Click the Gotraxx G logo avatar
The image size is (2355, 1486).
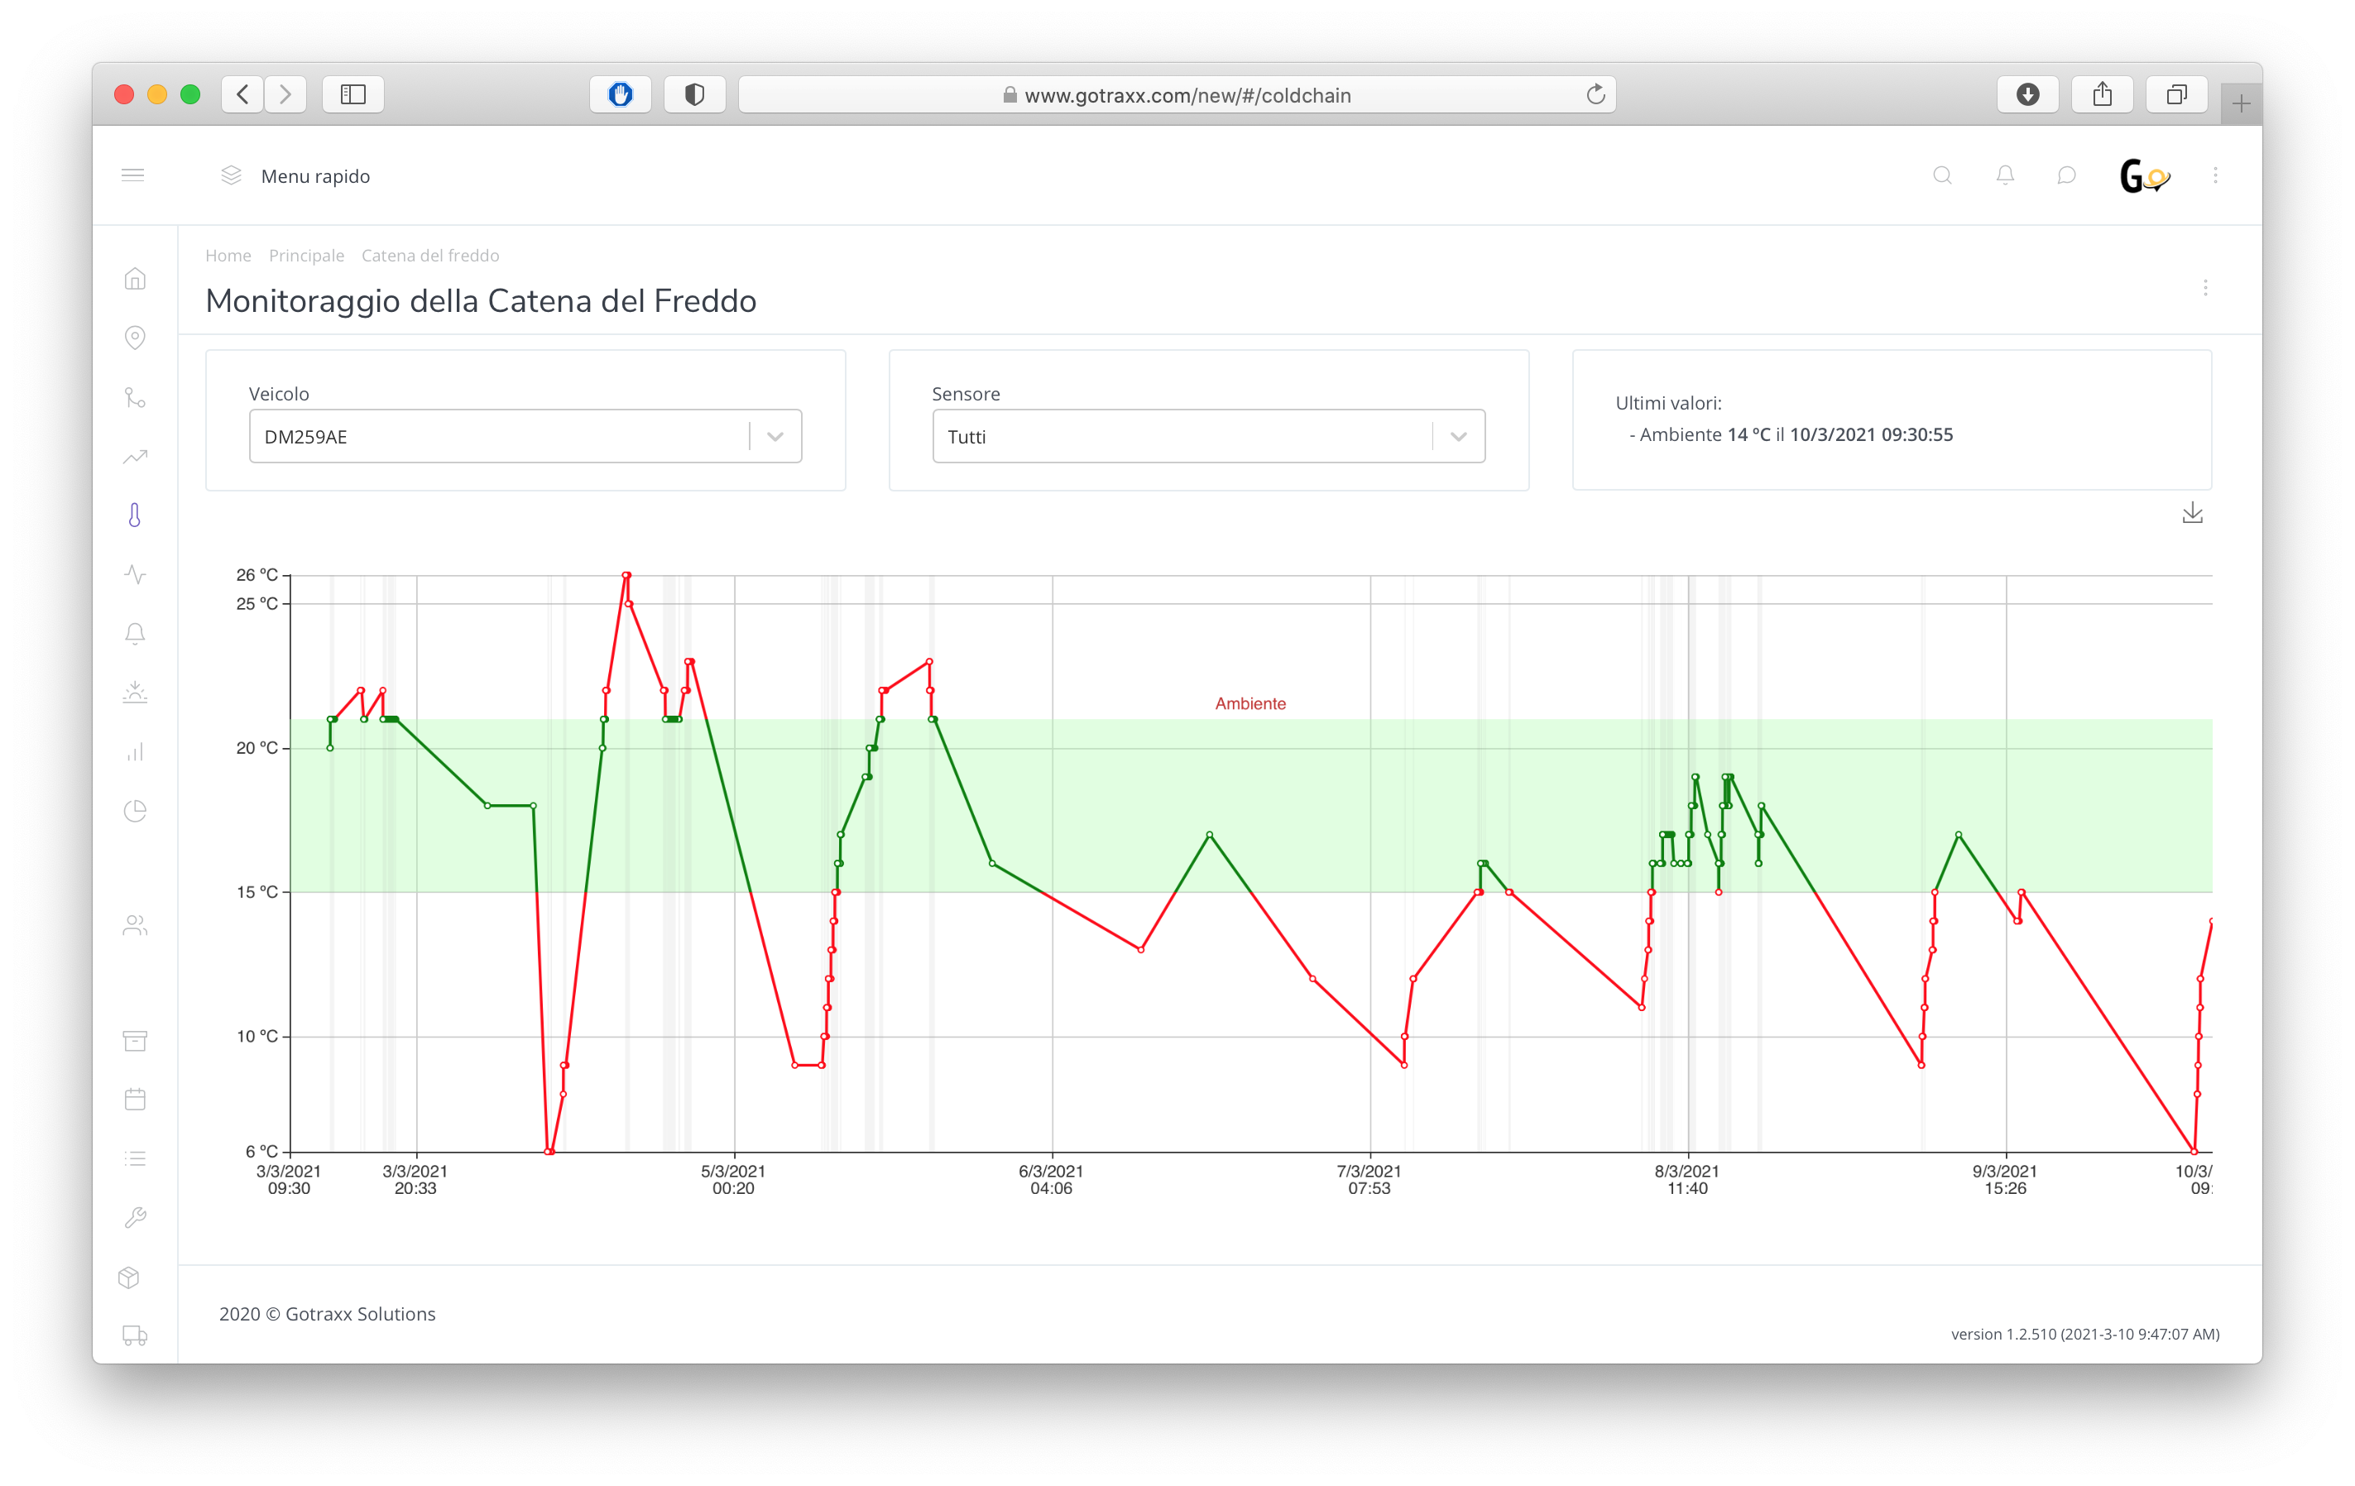(x=2144, y=176)
